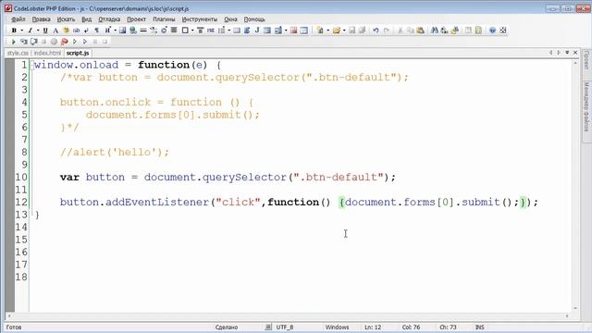This screenshot has height=333, width=592.
Task: Click Windows line ending in status bar
Action: coord(337,327)
